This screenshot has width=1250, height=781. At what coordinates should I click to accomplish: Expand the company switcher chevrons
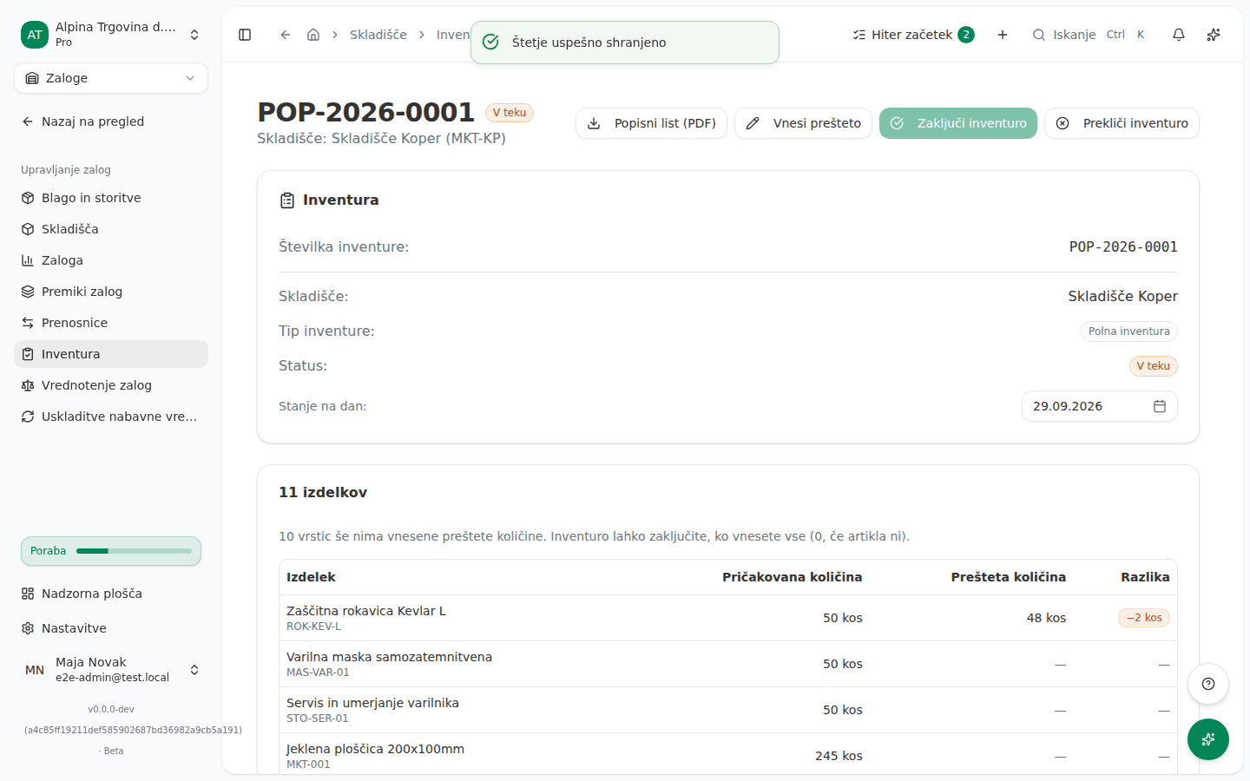[194, 35]
